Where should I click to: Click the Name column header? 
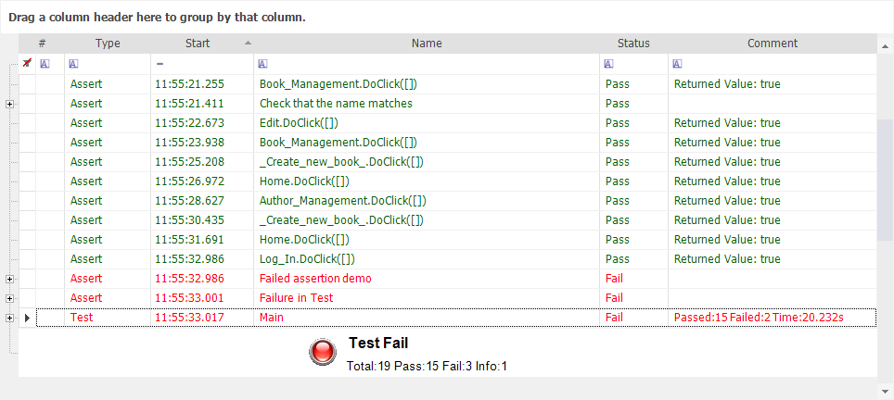(427, 44)
